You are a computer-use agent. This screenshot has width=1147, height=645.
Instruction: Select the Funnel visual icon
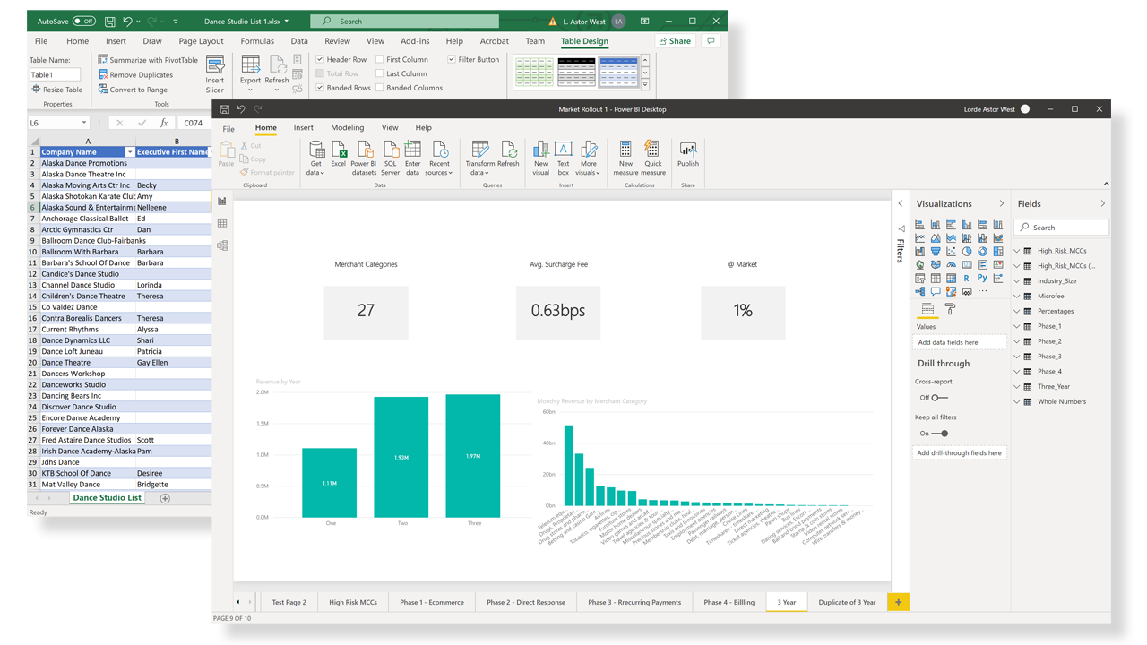click(x=936, y=251)
